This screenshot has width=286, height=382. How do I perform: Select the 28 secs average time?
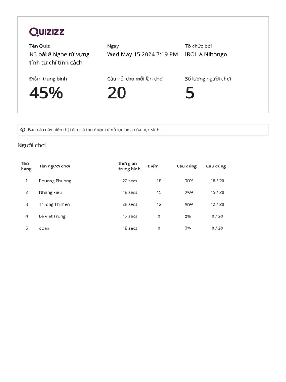130,204
